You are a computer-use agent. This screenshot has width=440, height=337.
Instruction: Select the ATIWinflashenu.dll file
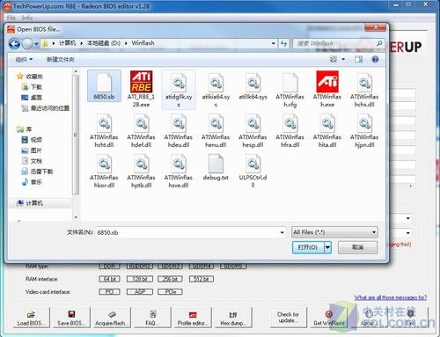(x=216, y=131)
